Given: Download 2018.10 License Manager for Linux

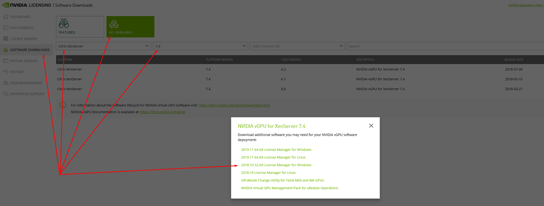Looking at the screenshot, I should (x=268, y=173).
